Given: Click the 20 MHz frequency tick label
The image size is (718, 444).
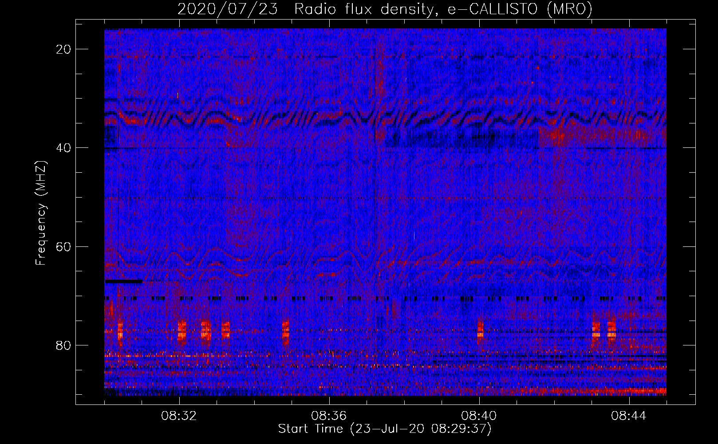Looking at the screenshot, I should [64, 49].
